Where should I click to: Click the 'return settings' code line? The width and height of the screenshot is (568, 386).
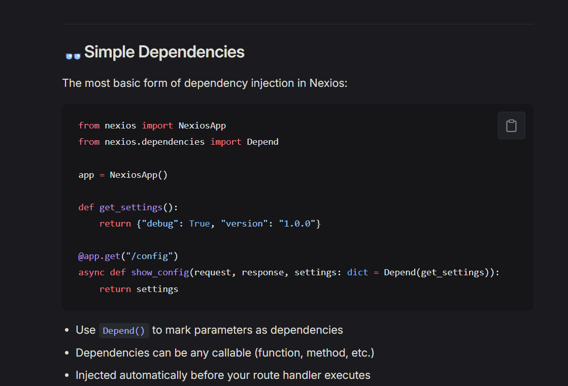click(139, 289)
